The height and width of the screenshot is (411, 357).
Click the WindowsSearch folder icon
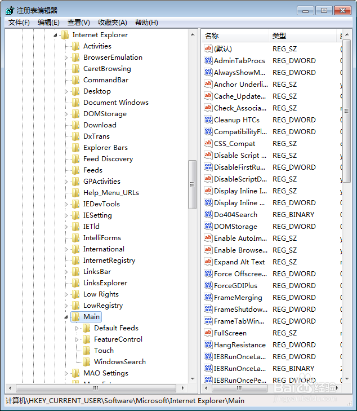pyautogui.click(x=86, y=362)
